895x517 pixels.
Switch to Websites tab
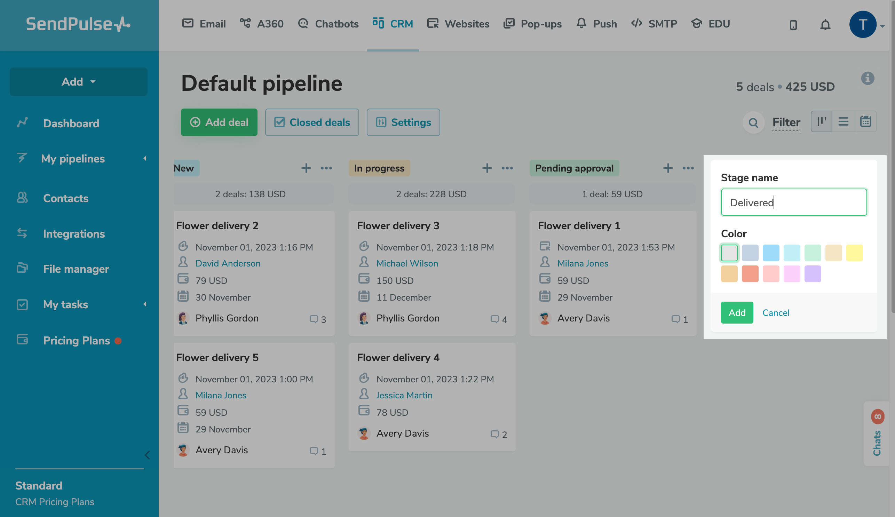pos(458,24)
